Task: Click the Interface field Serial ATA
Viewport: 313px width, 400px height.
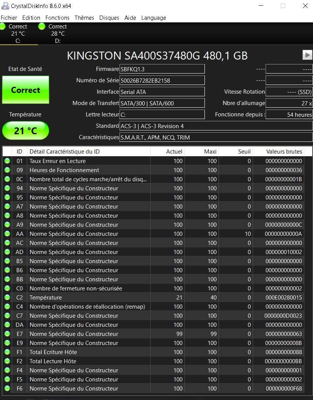Action: 162,92
